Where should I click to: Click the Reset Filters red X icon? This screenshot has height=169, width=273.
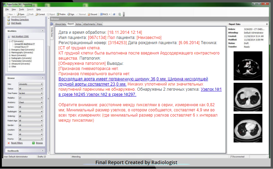click(x=9, y=143)
